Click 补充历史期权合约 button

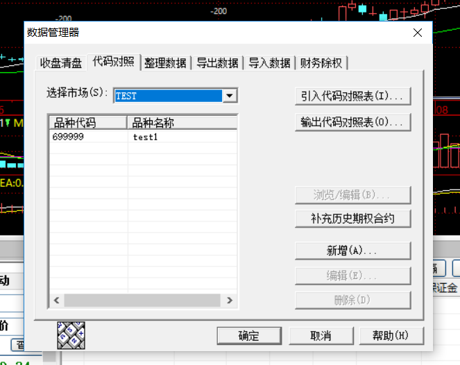(353, 219)
